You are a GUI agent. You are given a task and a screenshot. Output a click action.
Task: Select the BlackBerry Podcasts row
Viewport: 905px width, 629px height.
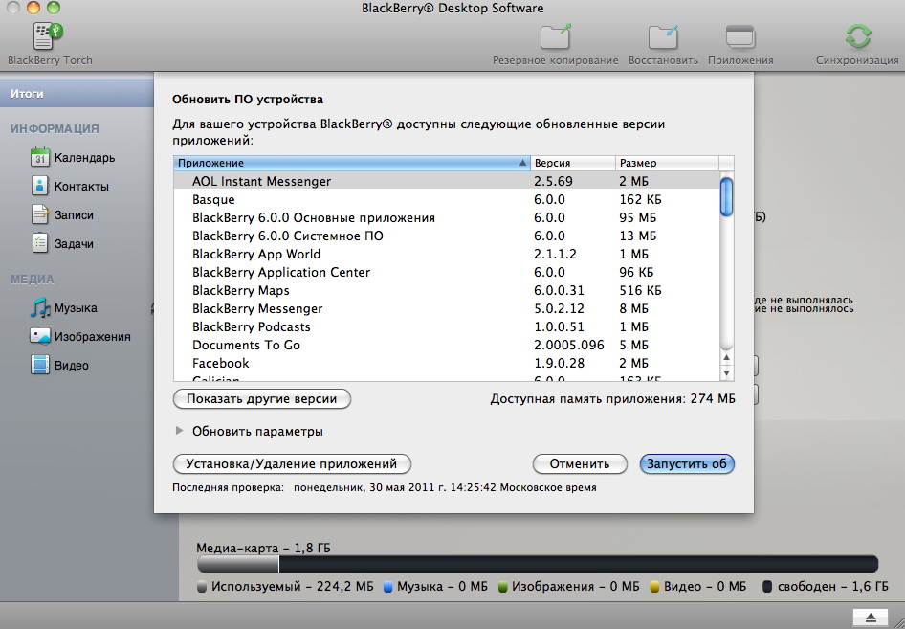(x=447, y=326)
